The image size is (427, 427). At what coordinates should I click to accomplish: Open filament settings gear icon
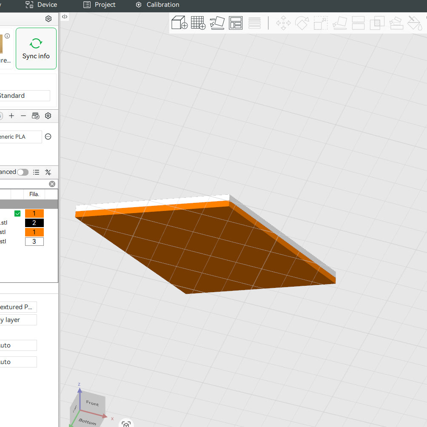(48, 116)
